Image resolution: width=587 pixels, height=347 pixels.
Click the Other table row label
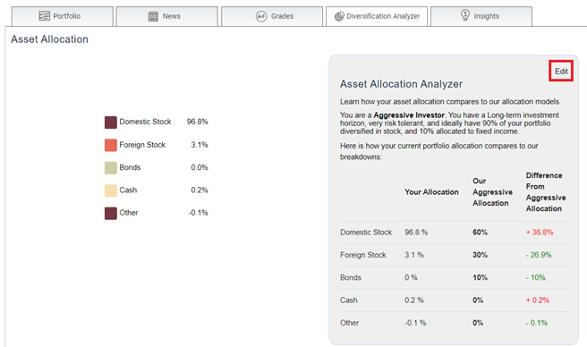point(349,323)
